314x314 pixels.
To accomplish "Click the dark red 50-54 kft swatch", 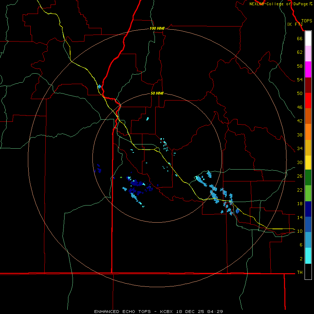I will click(308, 85).
